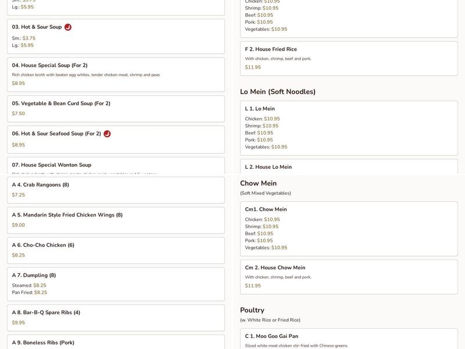Select 07. House Special Wonton Soup
Viewport: 465px width, 349px height.
point(116,166)
